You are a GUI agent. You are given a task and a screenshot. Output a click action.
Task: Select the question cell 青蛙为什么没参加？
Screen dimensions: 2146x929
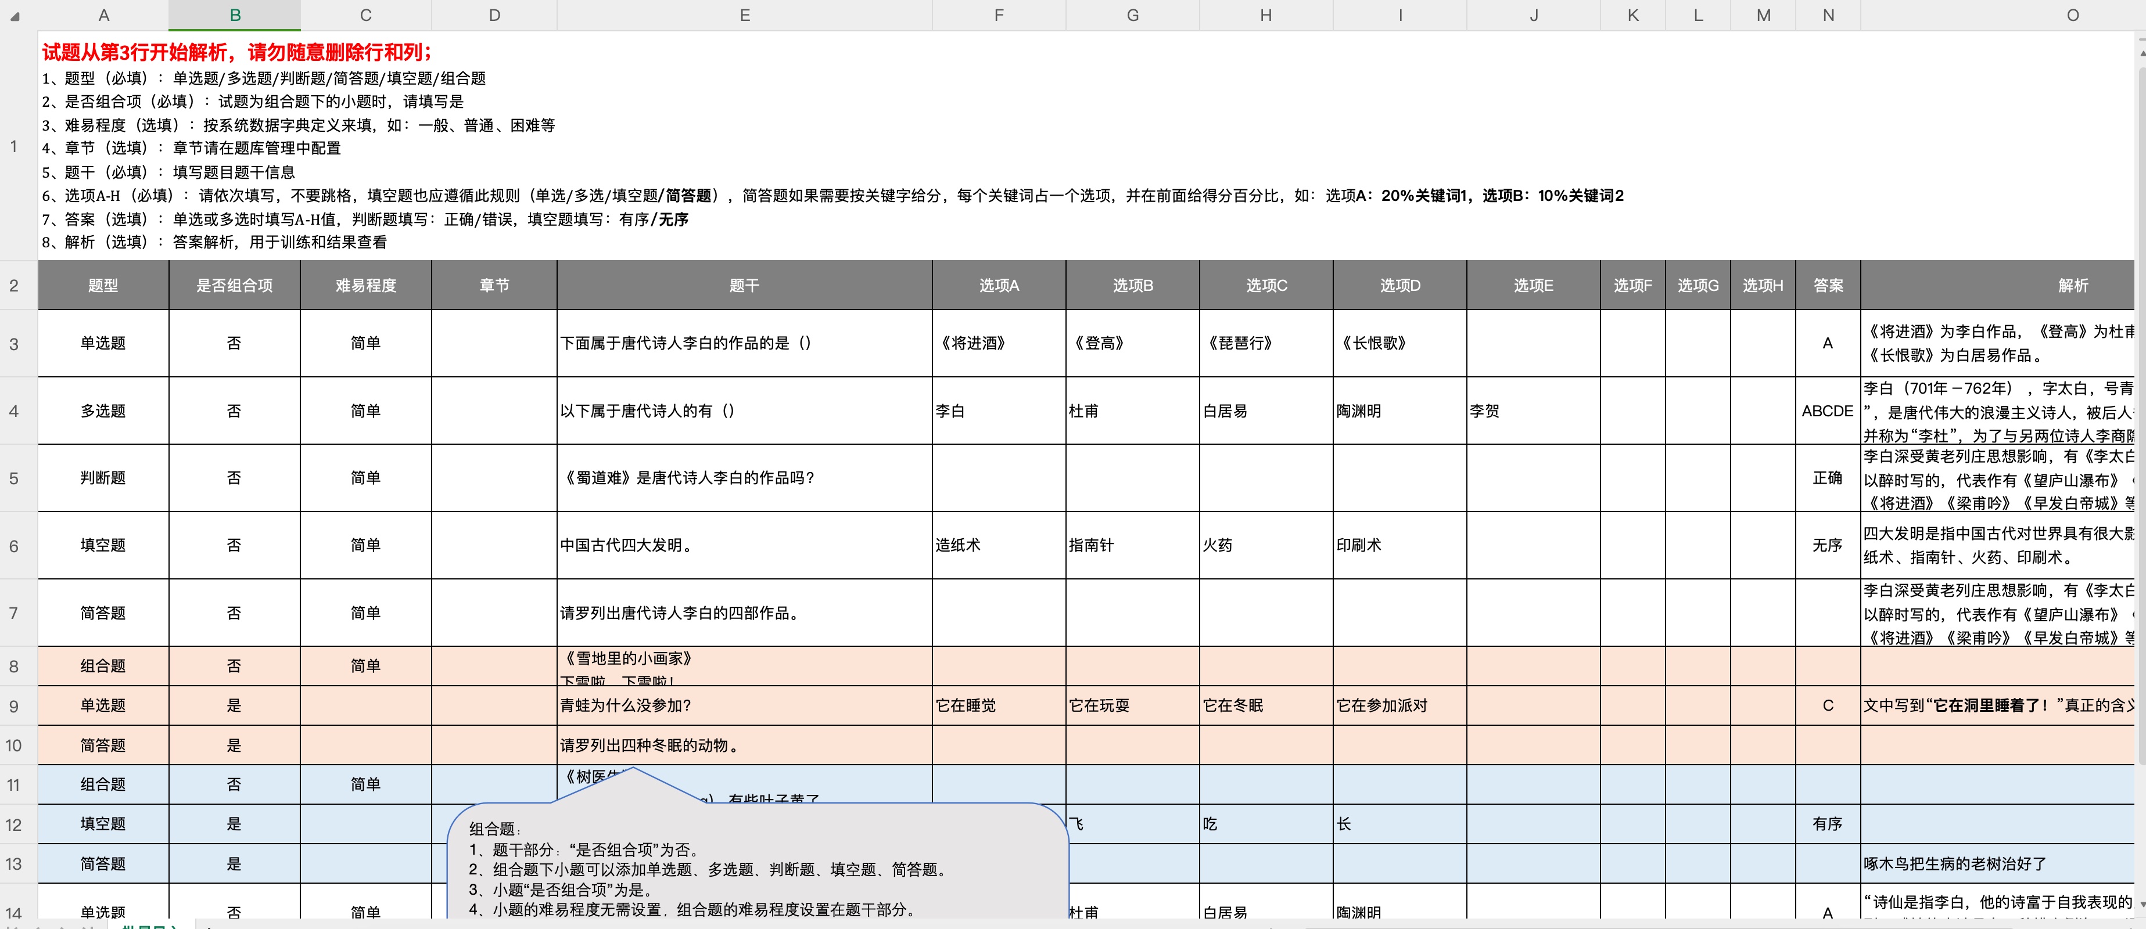(x=745, y=706)
